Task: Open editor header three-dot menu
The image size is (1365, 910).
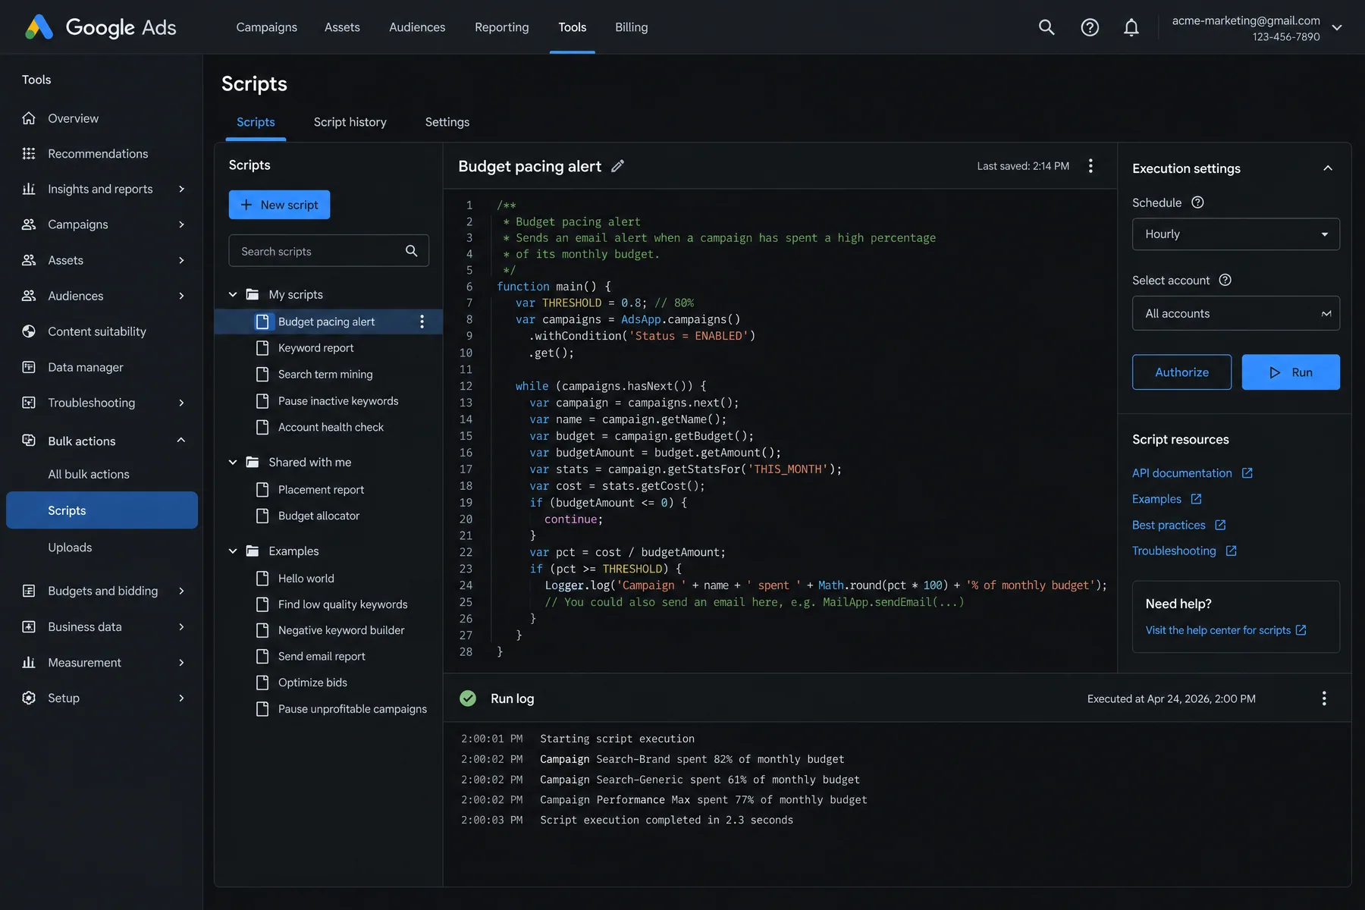Action: pyautogui.click(x=1090, y=166)
